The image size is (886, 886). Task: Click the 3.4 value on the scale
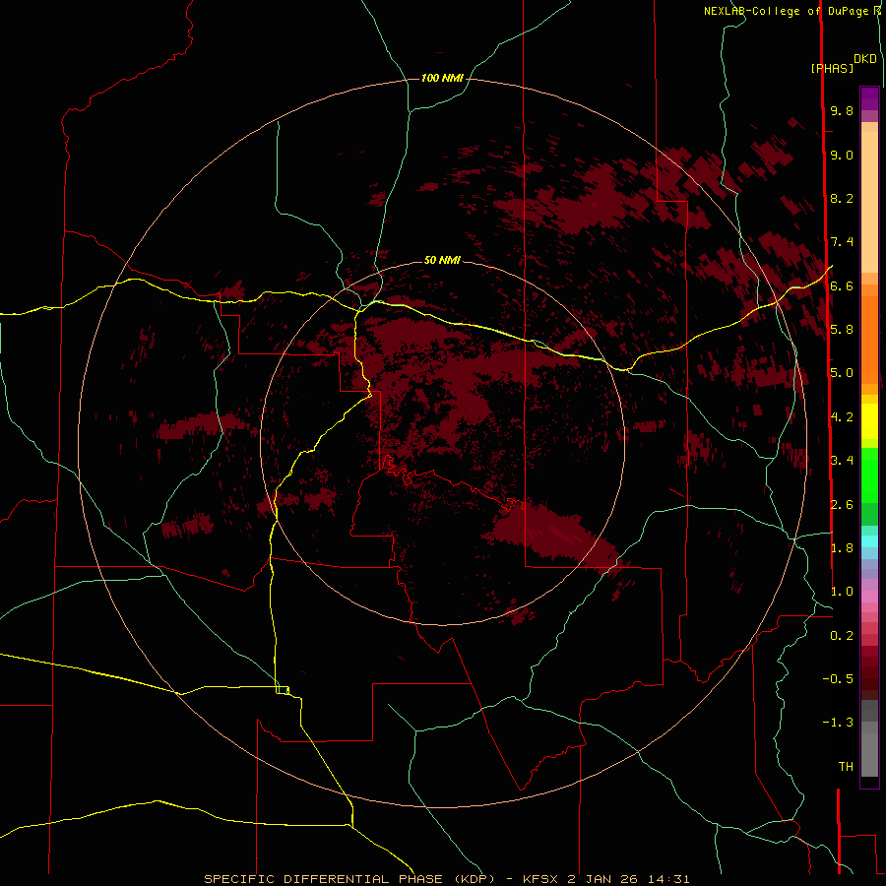pos(842,461)
